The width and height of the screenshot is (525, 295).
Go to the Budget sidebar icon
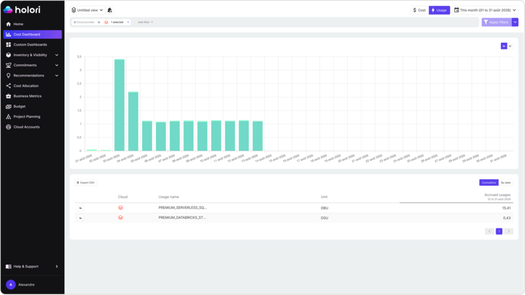tap(8, 106)
